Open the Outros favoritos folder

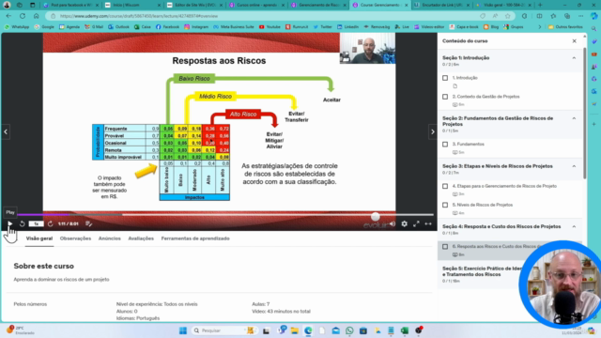tap(565, 27)
